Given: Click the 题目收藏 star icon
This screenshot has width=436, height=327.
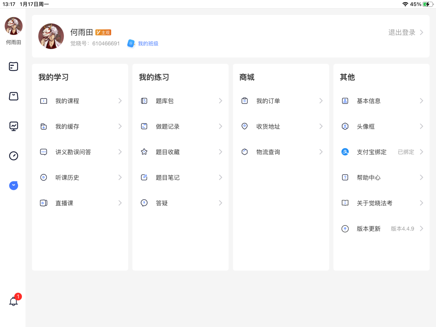Looking at the screenshot, I should [x=144, y=152].
